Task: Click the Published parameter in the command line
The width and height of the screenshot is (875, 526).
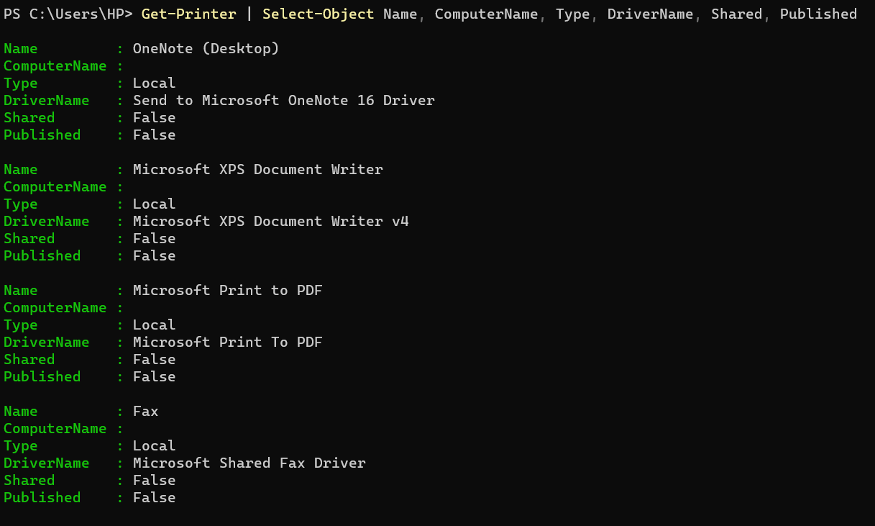Action: (818, 14)
